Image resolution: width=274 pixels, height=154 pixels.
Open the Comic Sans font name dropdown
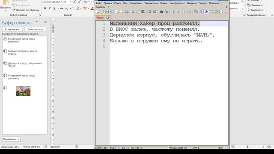(x=61, y=2)
